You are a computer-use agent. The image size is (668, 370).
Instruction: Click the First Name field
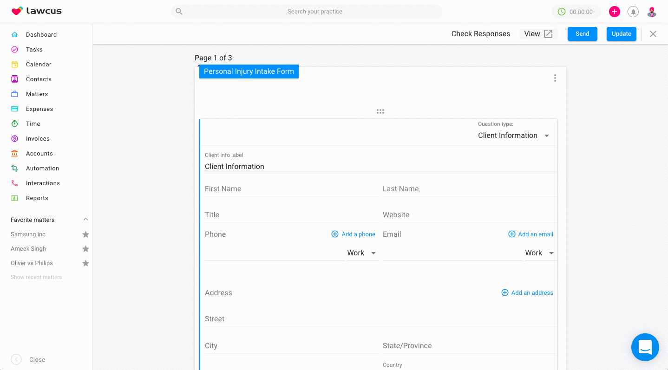[x=292, y=189]
